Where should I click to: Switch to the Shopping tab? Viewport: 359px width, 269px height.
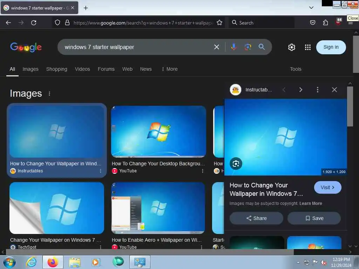click(56, 69)
